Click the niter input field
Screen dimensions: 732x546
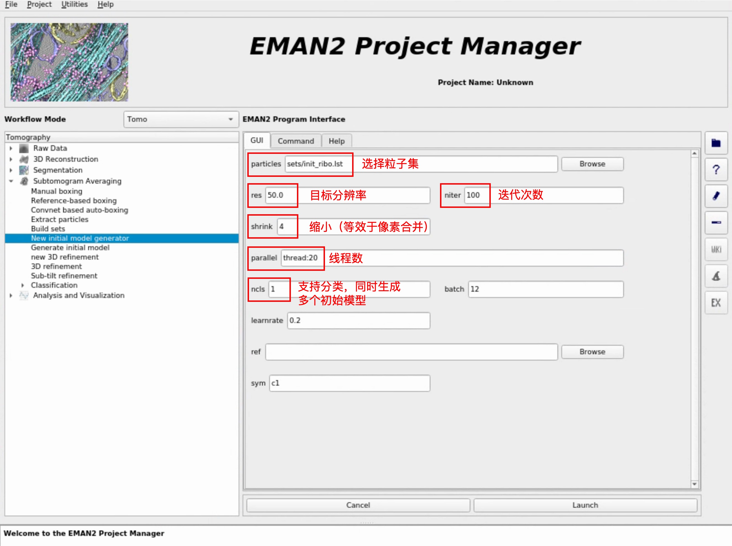coord(544,195)
